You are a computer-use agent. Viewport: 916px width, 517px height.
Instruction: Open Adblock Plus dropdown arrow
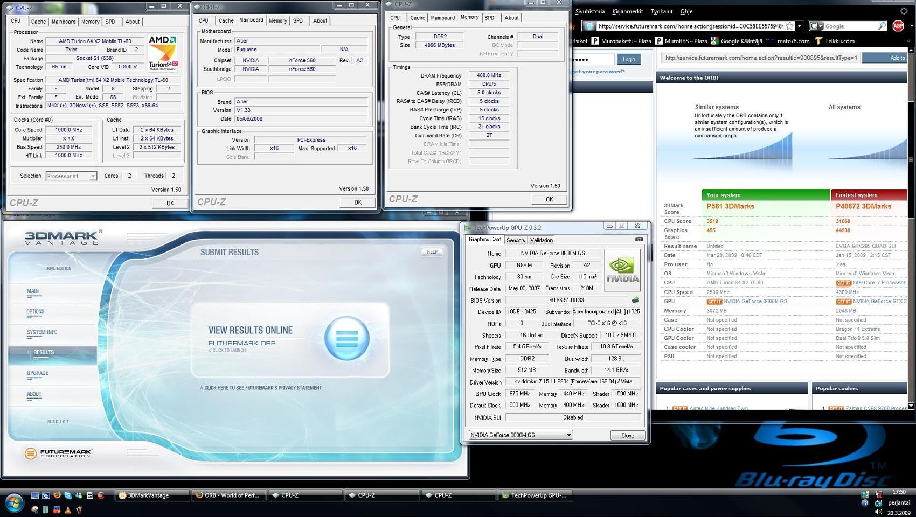coord(911,26)
